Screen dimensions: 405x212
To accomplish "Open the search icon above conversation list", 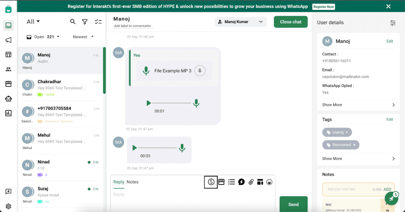I will click(73, 21).
